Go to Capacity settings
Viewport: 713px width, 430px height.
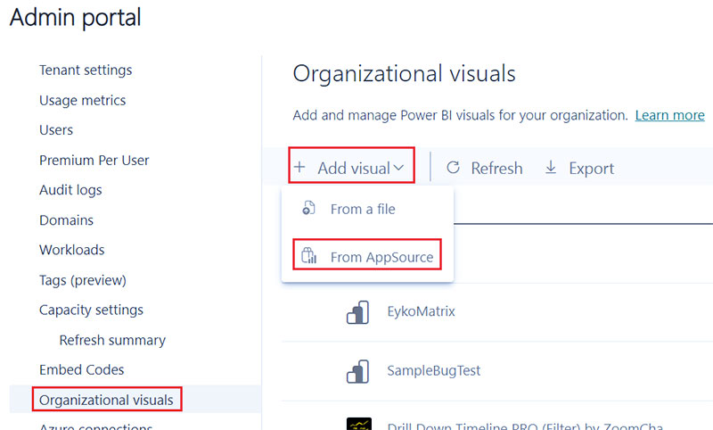[x=91, y=310]
